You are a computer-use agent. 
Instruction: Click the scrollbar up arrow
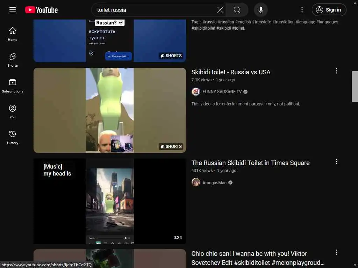[x=355, y=3]
